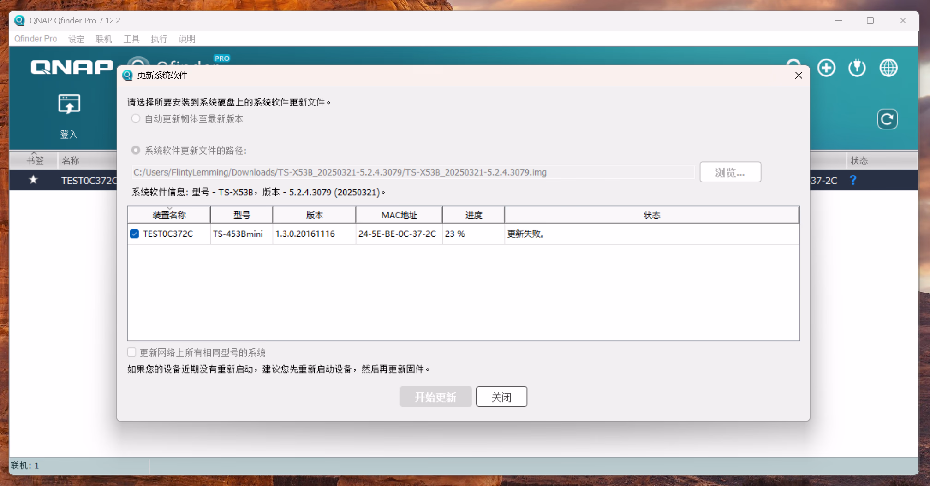This screenshot has width=930, height=486.
Task: Click the blue question mark status icon
Action: pos(853,180)
